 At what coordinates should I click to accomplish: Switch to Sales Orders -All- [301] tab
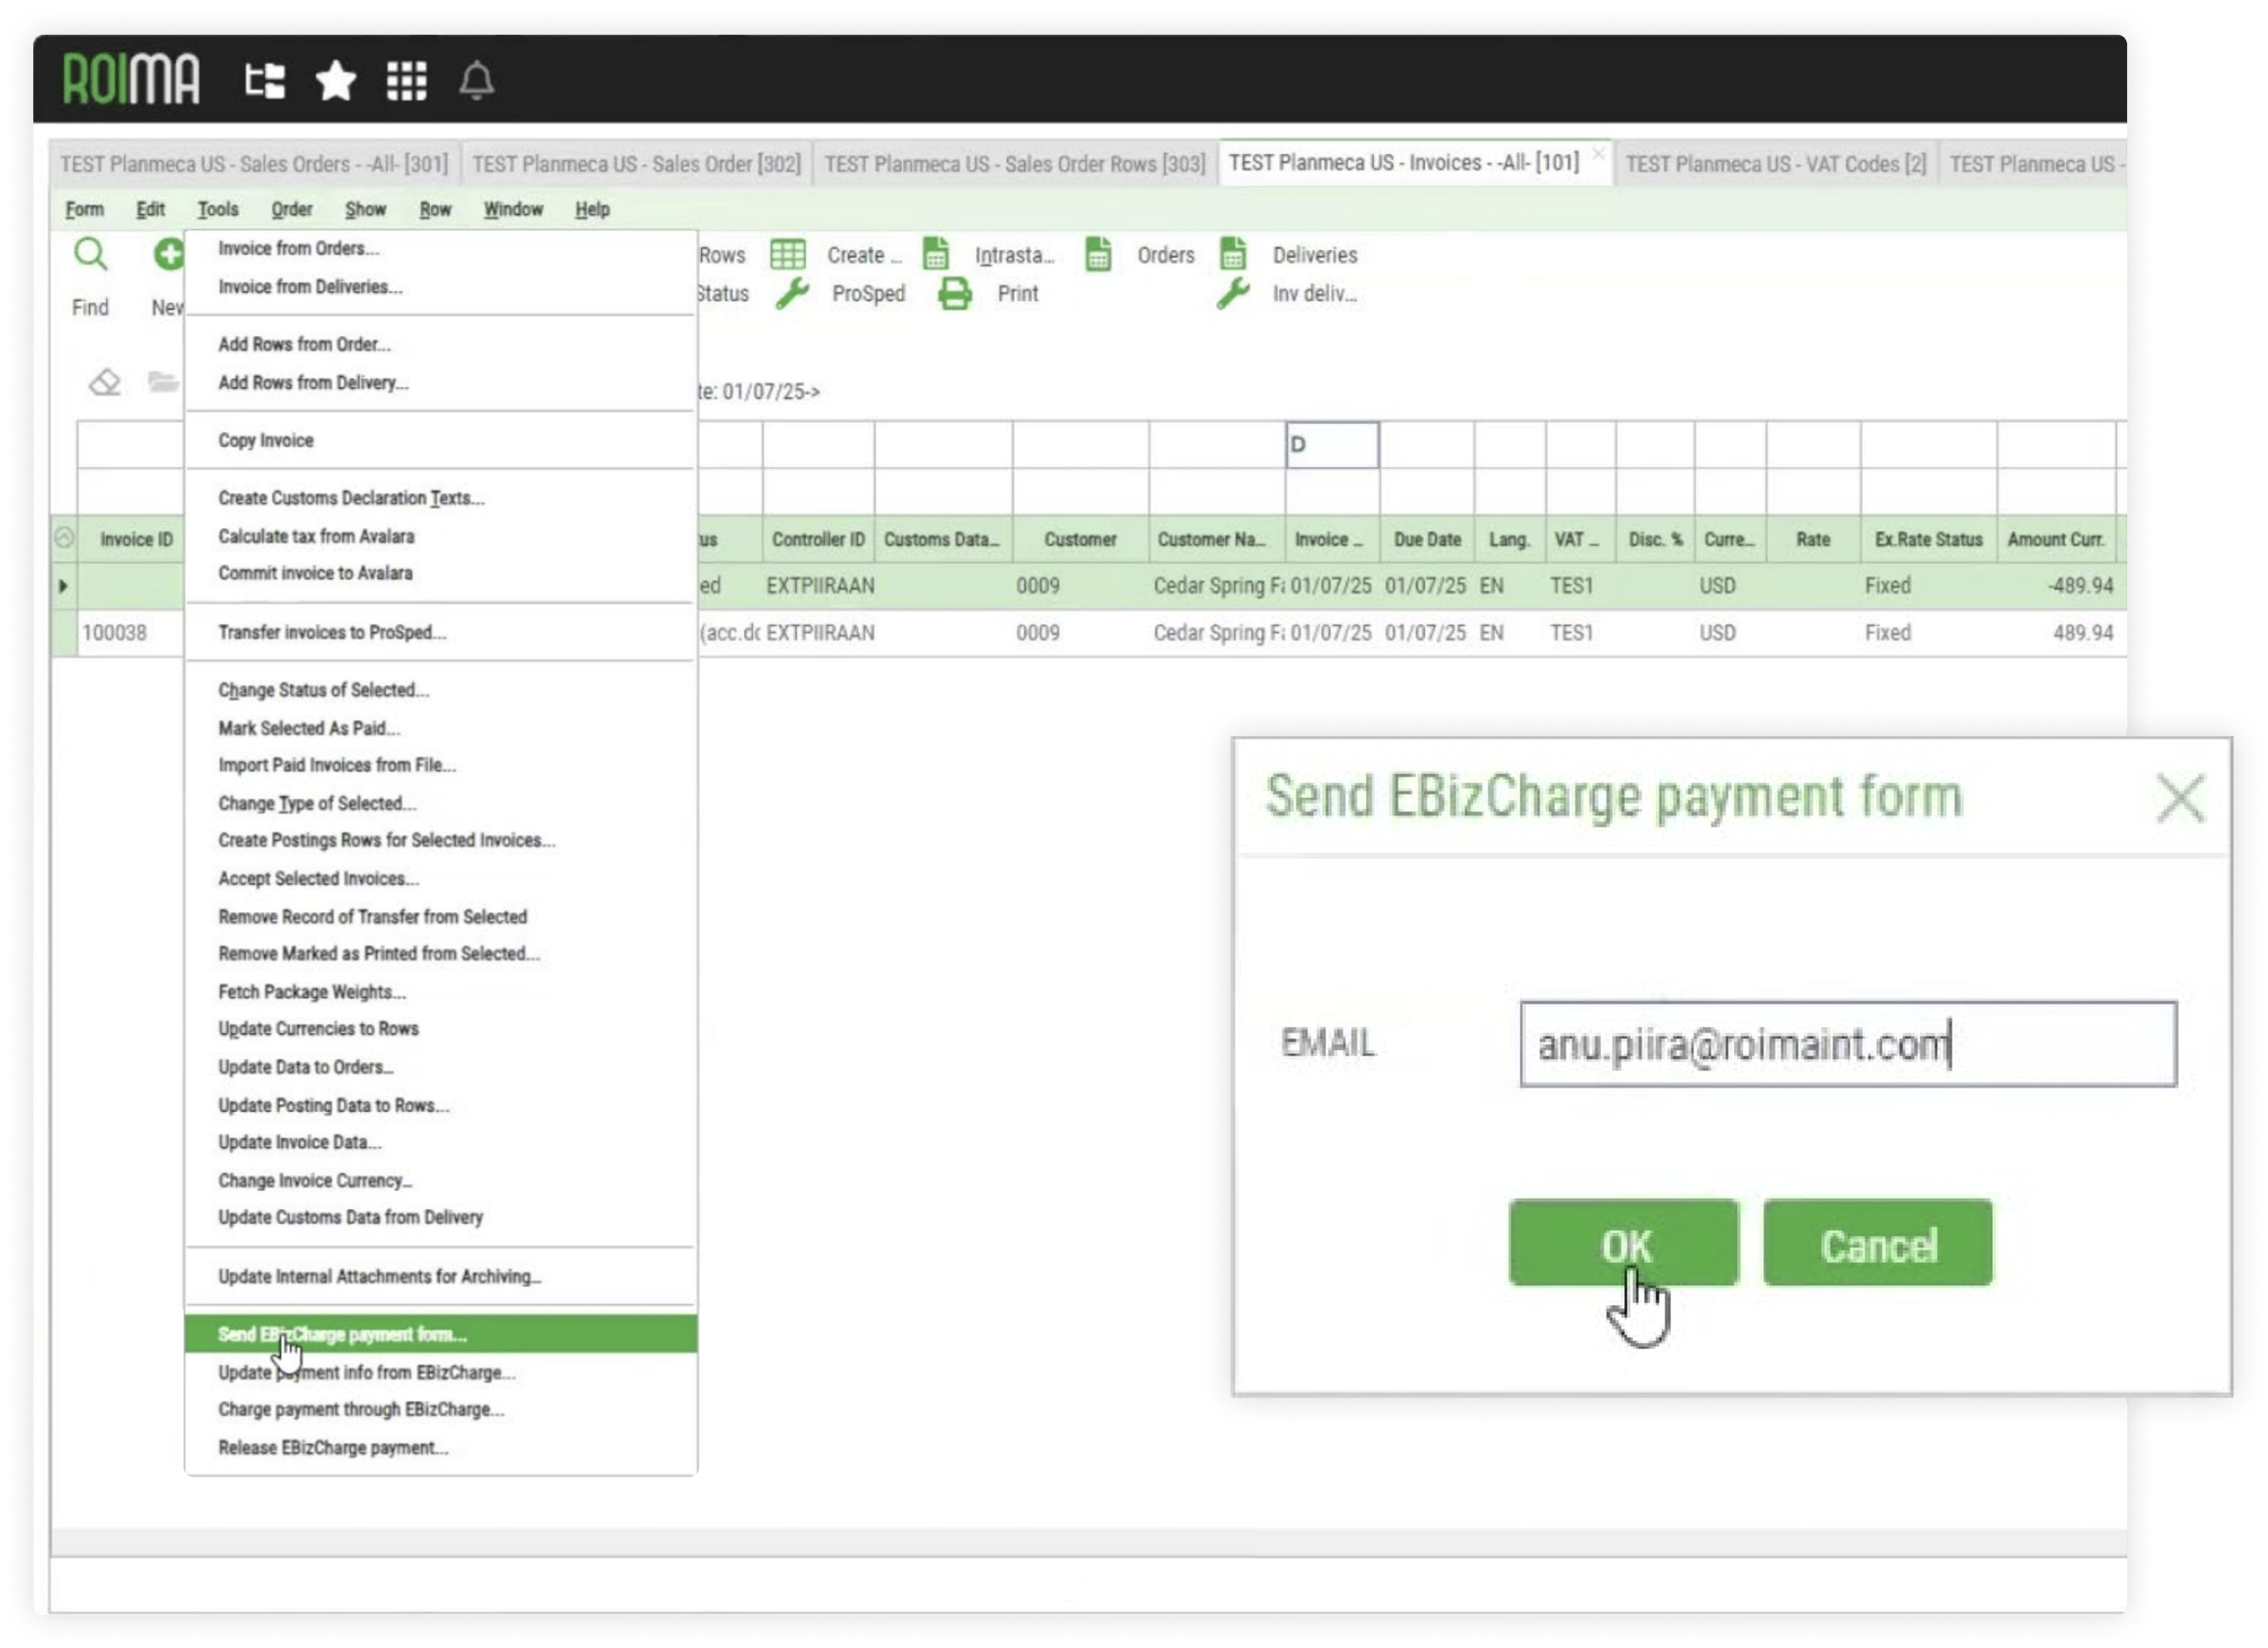tap(254, 163)
